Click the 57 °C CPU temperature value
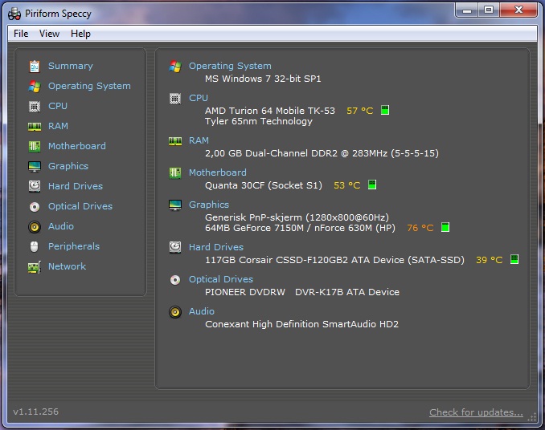545x430 pixels. point(360,111)
